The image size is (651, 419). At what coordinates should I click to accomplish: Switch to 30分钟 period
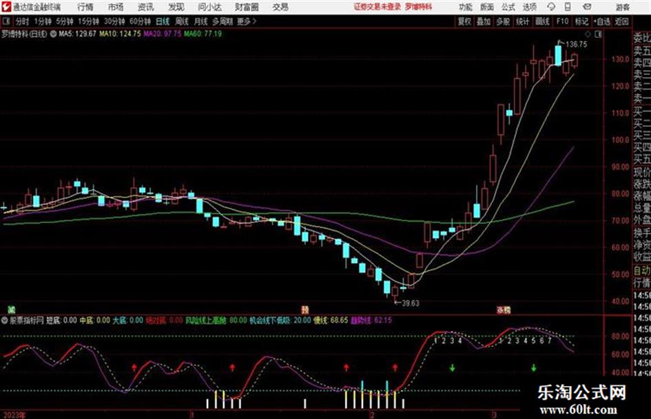[x=114, y=21]
